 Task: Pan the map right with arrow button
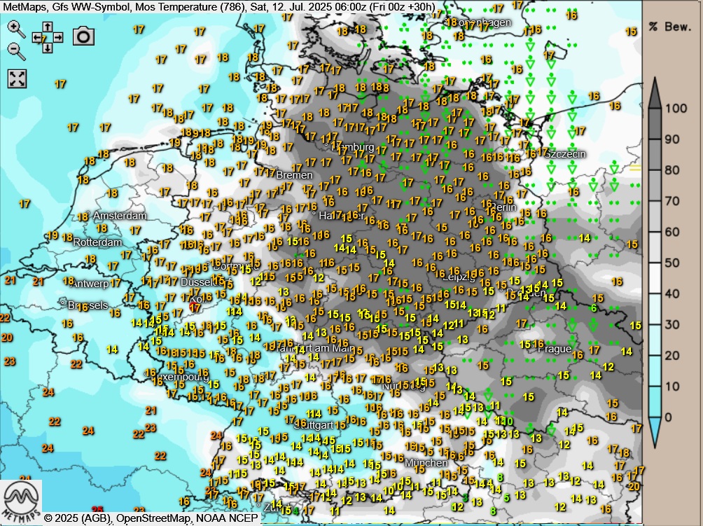(57, 37)
